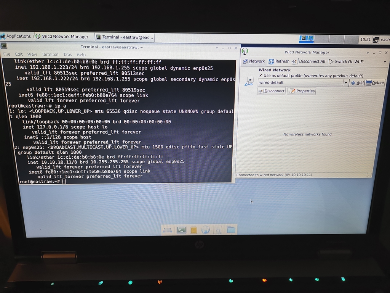The image size is (390, 293).
Task: Open the Terminal menu in the Terminal menu bar
Action: [x=50, y=54]
